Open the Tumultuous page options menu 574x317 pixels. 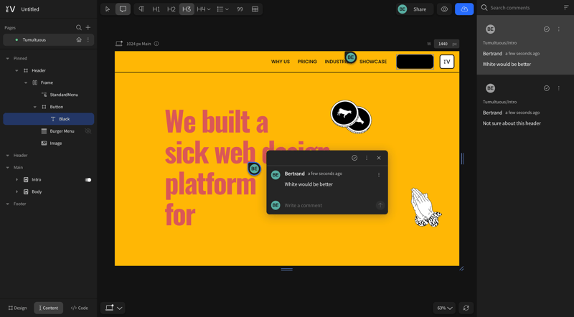88,39
